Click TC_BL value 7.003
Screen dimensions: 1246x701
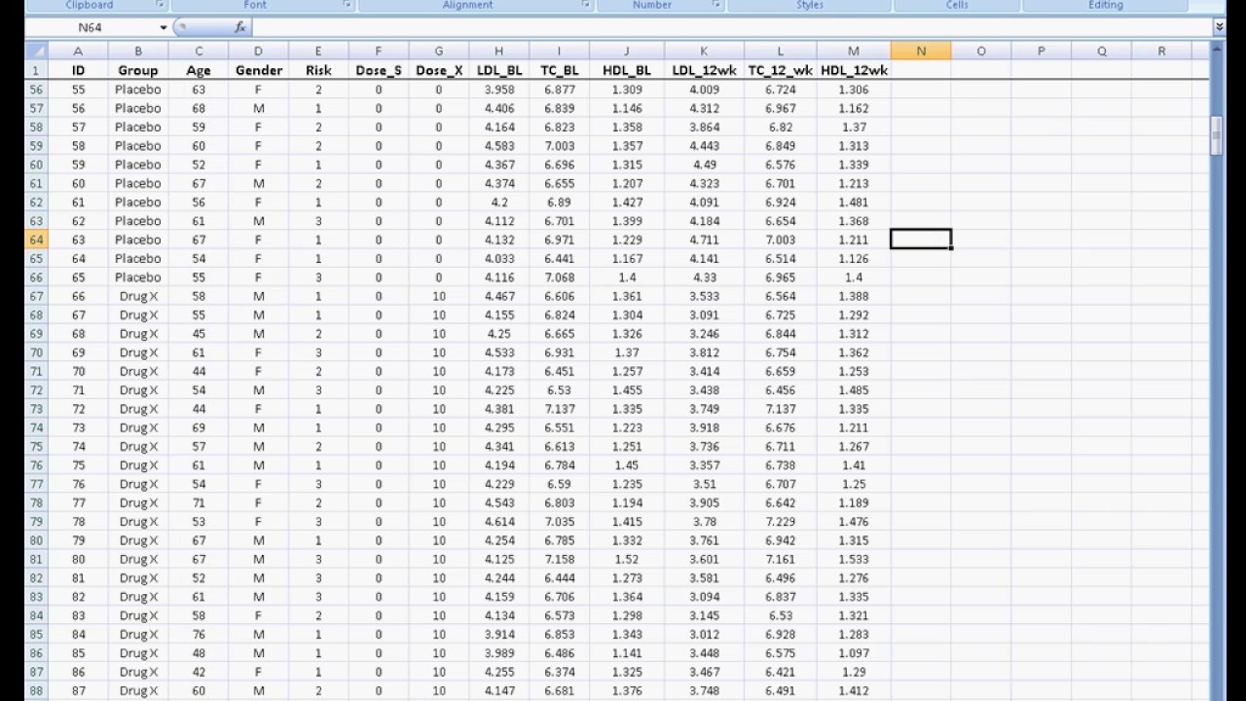pos(559,146)
